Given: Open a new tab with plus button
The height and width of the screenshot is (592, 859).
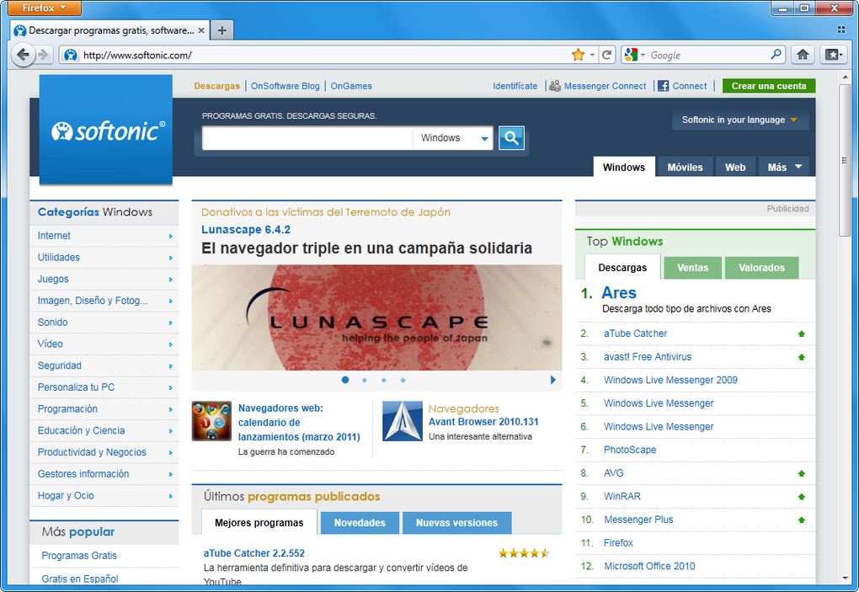Looking at the screenshot, I should click(221, 30).
